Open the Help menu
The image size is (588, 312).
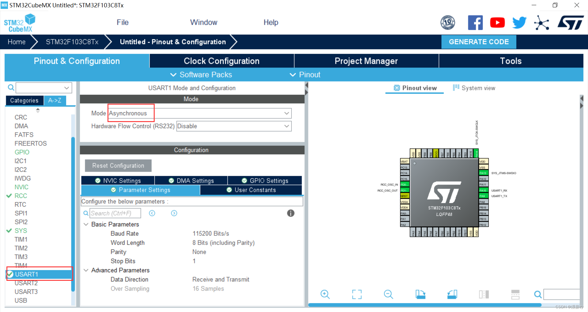pyautogui.click(x=271, y=22)
